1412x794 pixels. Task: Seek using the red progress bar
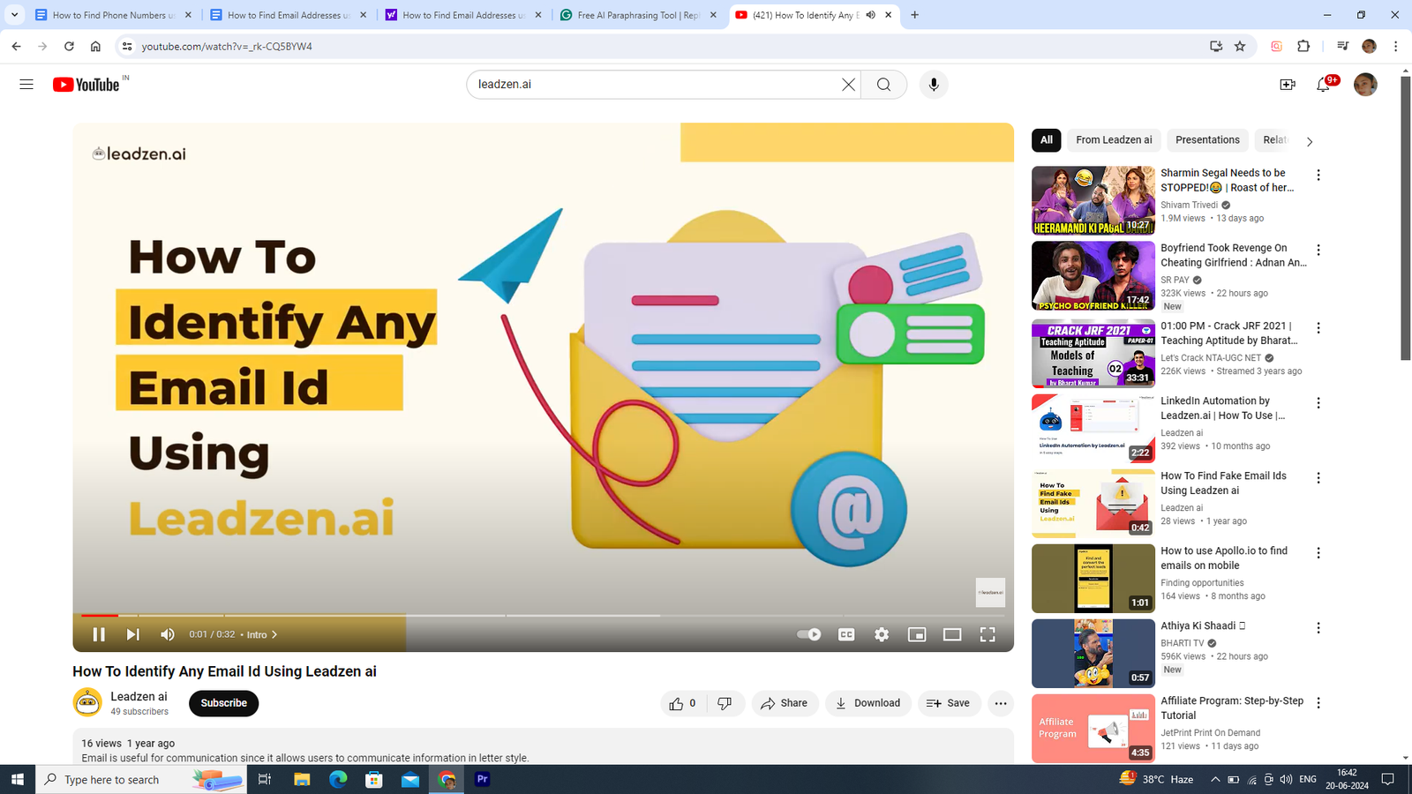pyautogui.click(x=265, y=615)
